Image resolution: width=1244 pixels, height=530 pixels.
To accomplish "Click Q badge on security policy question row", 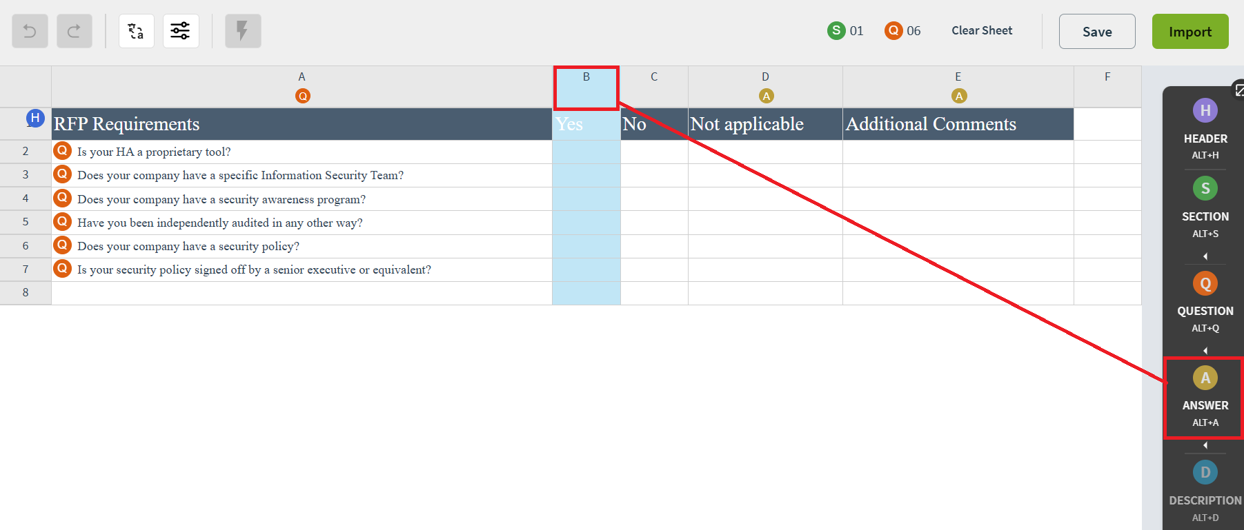I will (x=62, y=245).
